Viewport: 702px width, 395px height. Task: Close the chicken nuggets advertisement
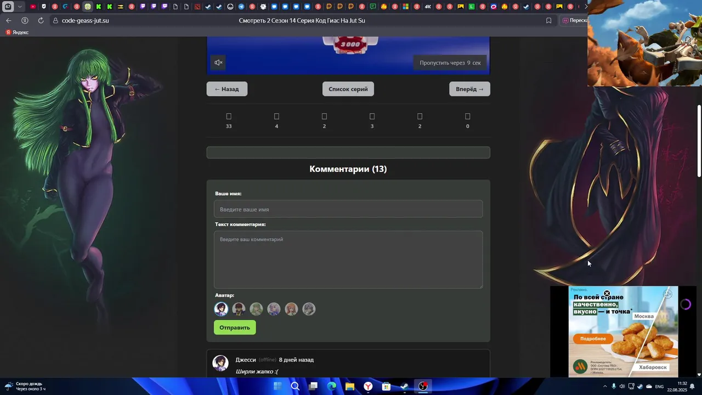coord(607,294)
